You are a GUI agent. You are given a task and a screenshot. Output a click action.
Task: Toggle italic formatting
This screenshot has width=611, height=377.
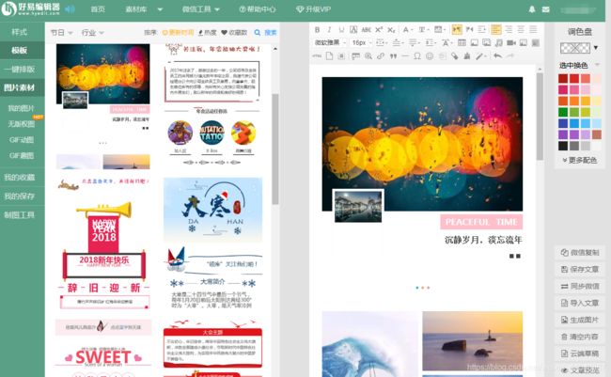(x=329, y=30)
